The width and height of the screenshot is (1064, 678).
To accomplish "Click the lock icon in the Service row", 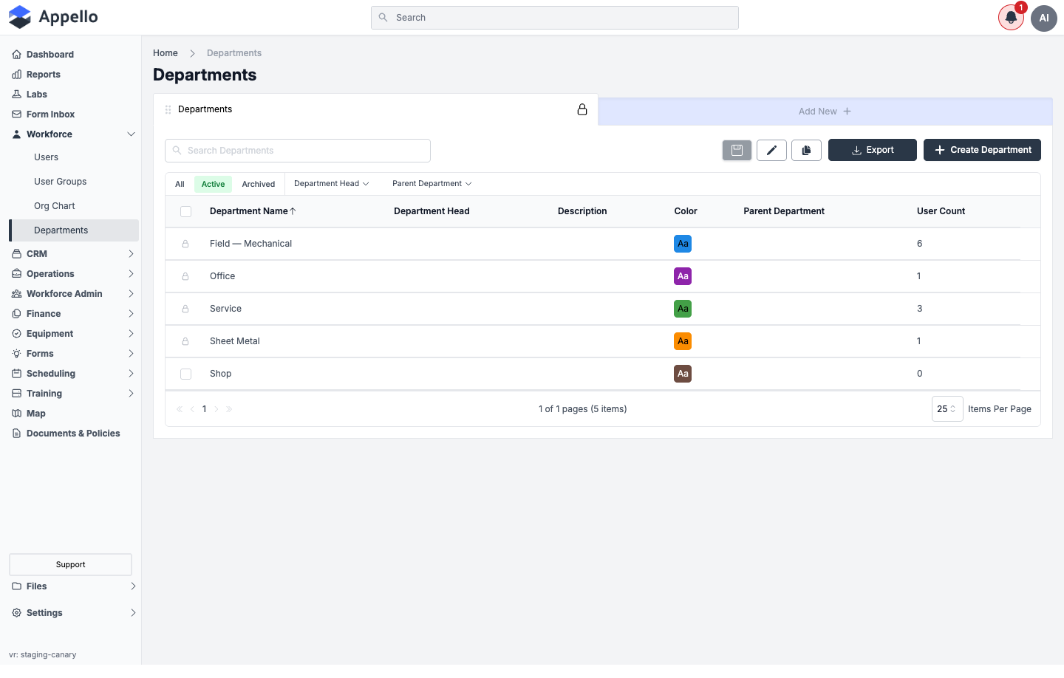I will click(x=185, y=309).
